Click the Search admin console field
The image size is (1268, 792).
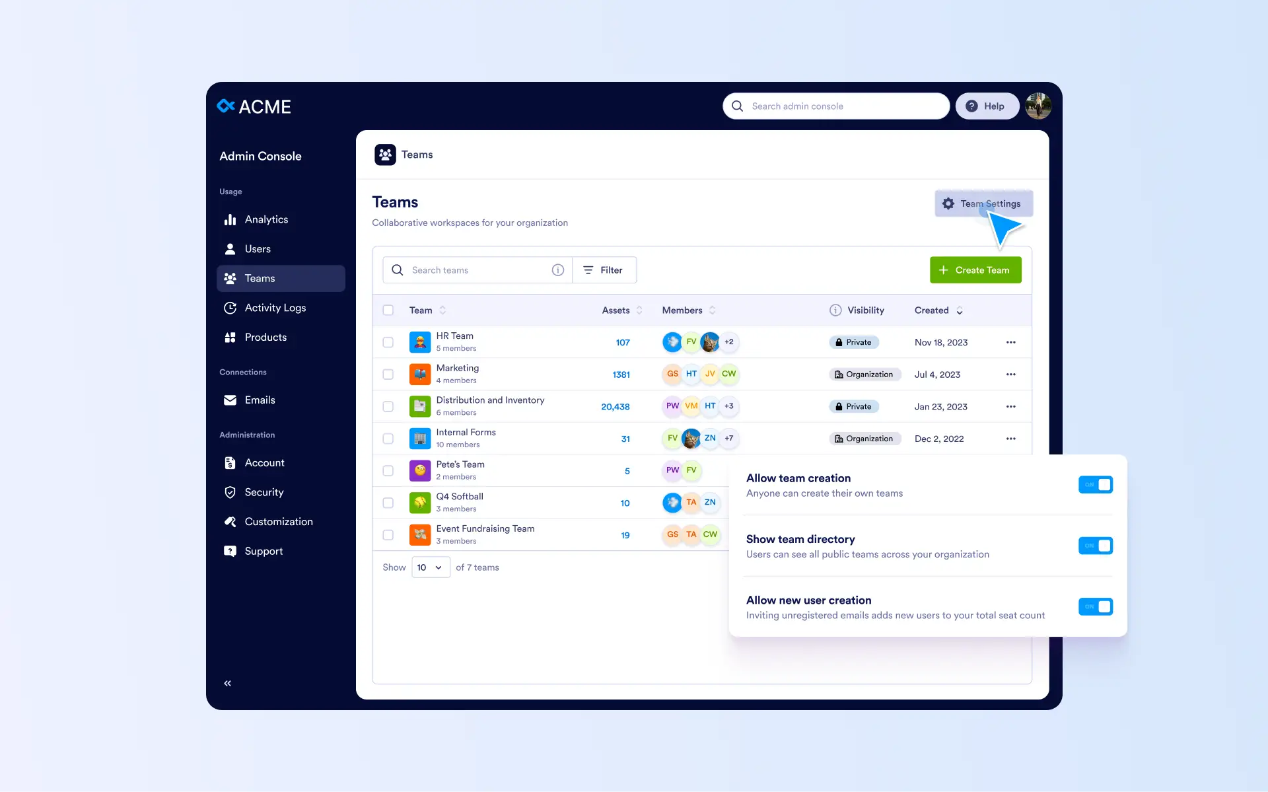point(835,106)
